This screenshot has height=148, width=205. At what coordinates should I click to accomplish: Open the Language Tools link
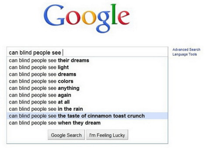pyautogui.click(x=184, y=54)
